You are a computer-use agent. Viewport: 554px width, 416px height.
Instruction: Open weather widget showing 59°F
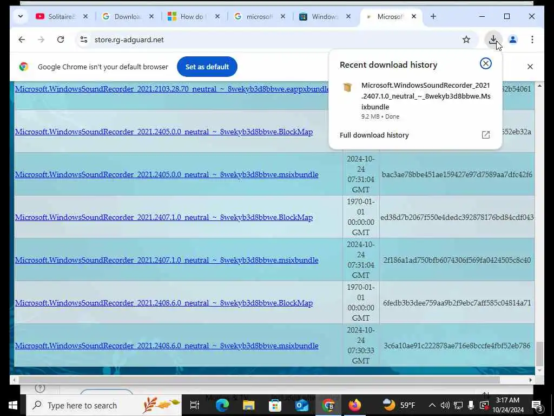(399, 405)
